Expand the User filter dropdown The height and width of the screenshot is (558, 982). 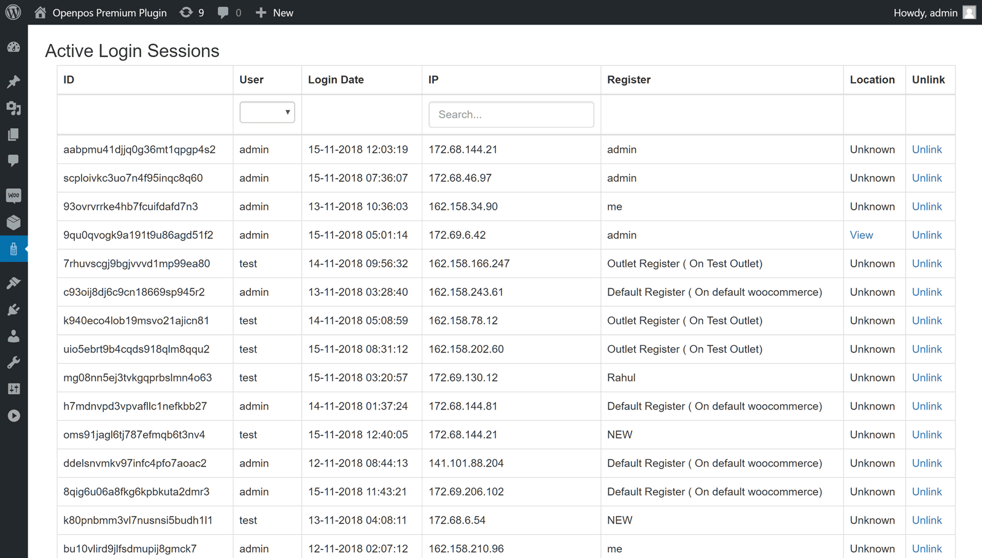click(267, 112)
